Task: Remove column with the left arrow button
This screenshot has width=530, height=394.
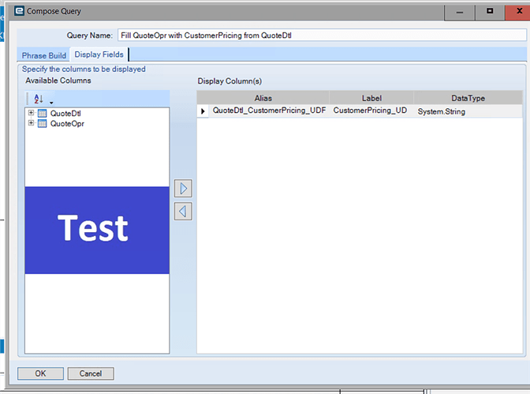Action: (x=183, y=212)
